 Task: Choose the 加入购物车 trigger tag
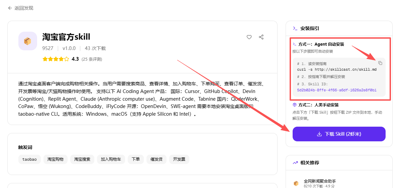tap(111, 159)
